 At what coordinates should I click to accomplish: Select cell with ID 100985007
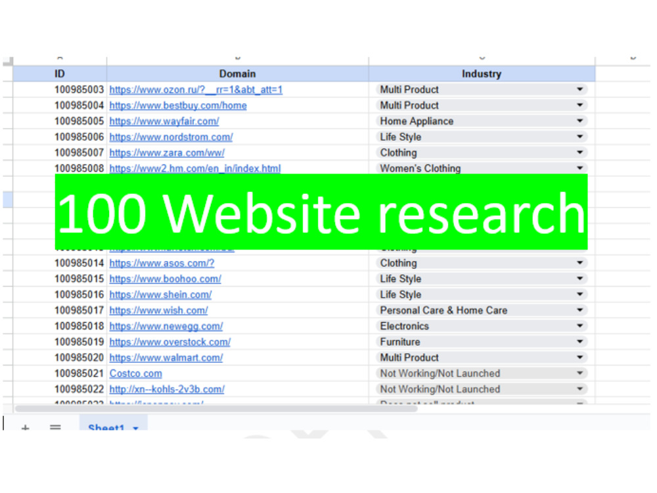[x=60, y=153]
